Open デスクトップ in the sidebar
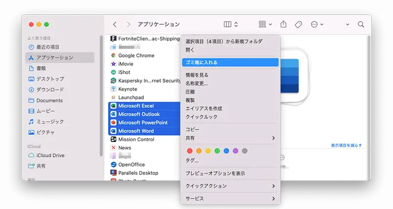The width and height of the screenshot is (393, 209). (x=59, y=79)
